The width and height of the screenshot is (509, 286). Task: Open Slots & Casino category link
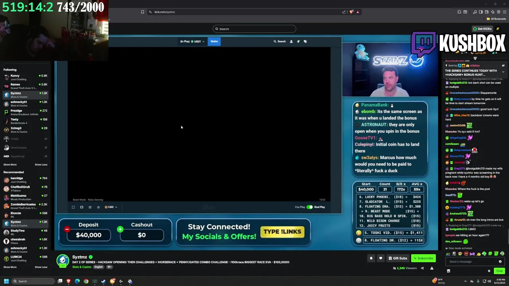click(82, 267)
